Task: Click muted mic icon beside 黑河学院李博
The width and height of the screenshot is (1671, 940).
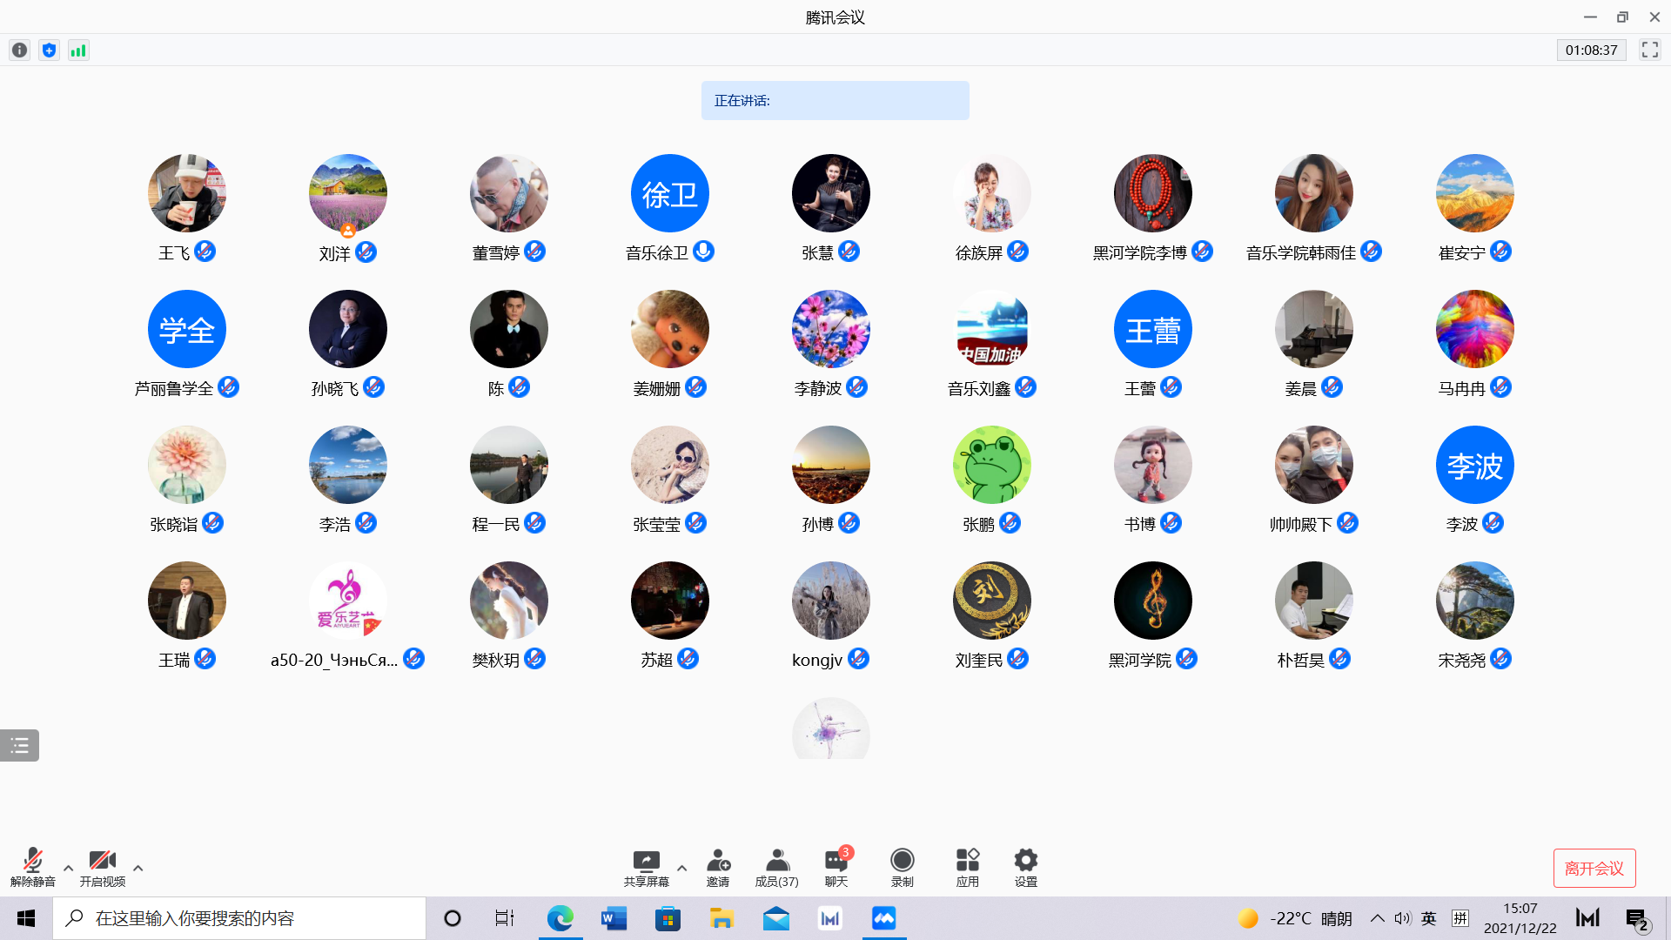Action: coord(1203,252)
